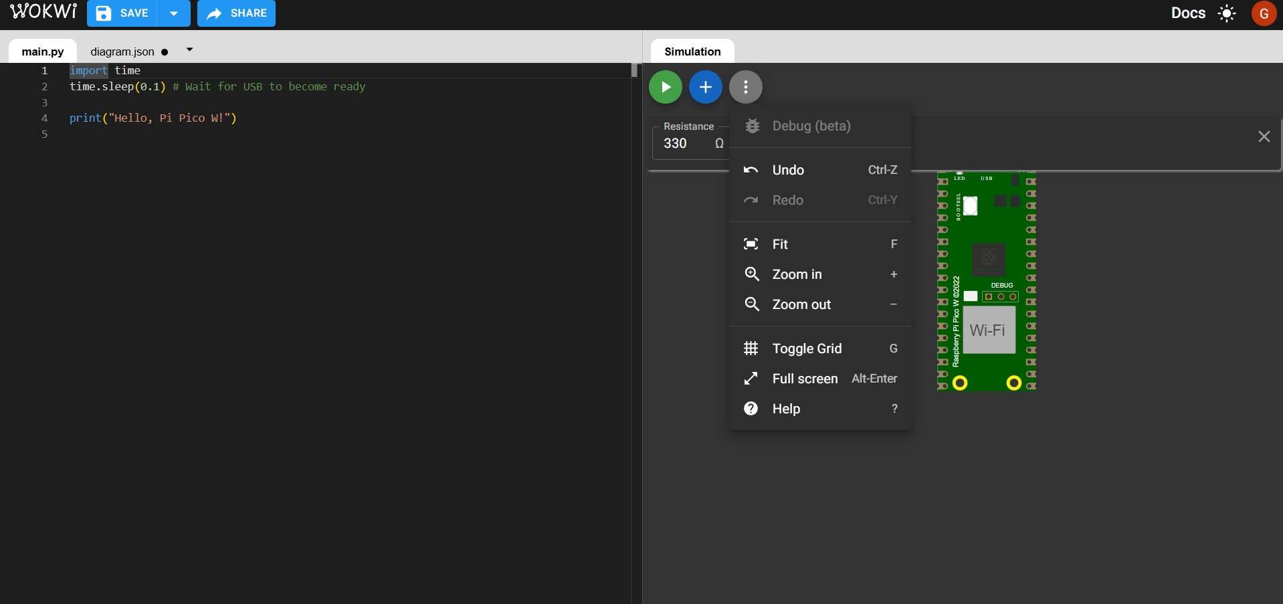Click the Fit to view icon
Screen dimensions: 1283x604
(751, 244)
